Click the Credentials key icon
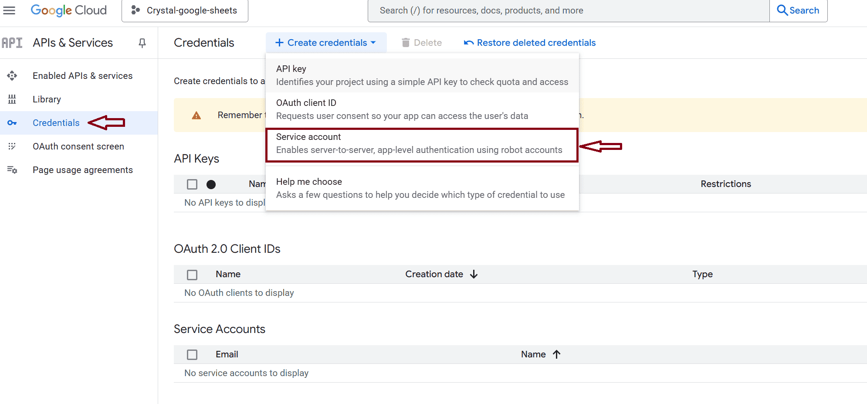Screen dimensions: 867x404 [12, 123]
